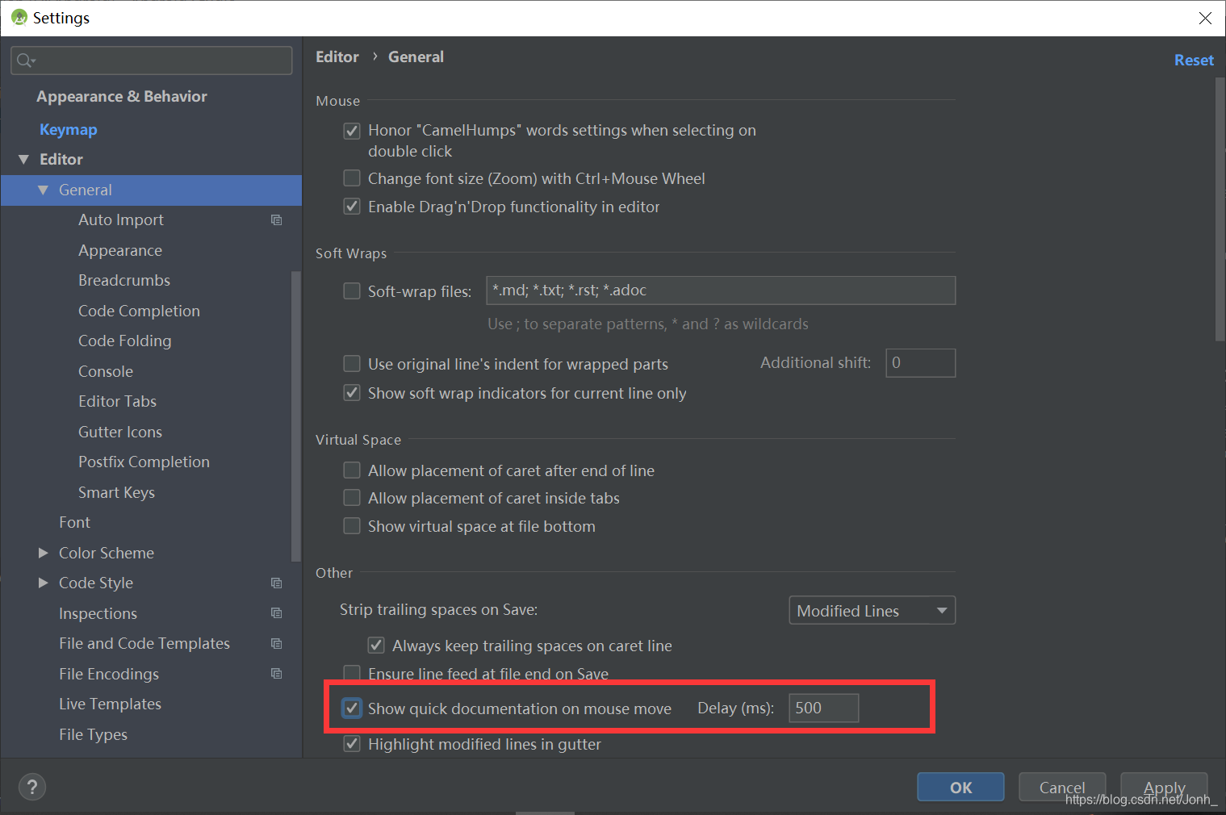Click the OK button
The height and width of the screenshot is (815, 1226).
coord(960,787)
